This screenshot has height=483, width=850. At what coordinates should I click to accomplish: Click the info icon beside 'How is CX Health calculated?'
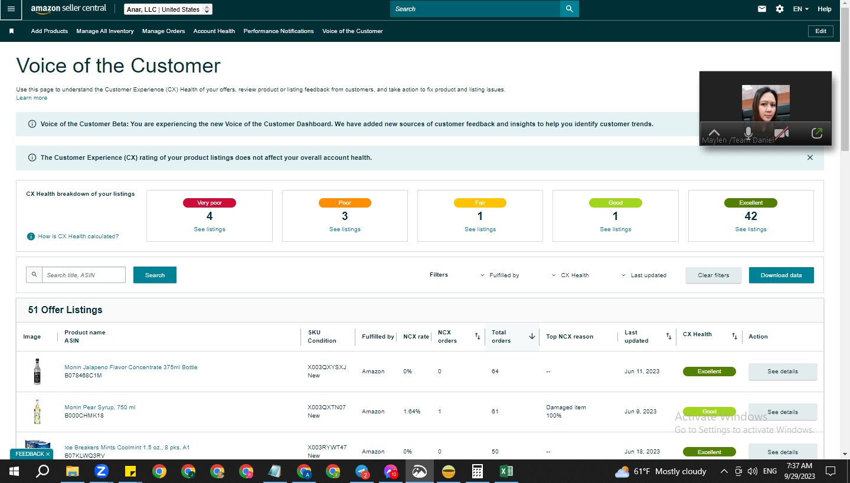(x=31, y=236)
